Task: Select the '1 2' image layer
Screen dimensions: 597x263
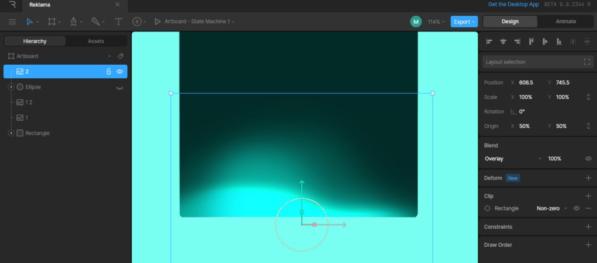Action: pyautogui.click(x=65, y=103)
